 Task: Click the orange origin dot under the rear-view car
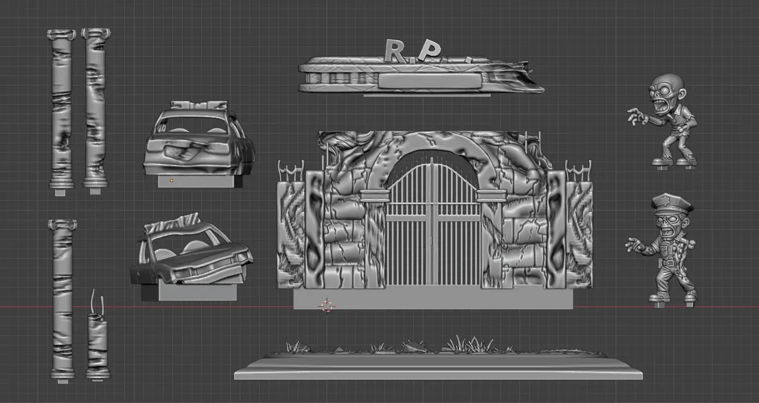coord(171,180)
